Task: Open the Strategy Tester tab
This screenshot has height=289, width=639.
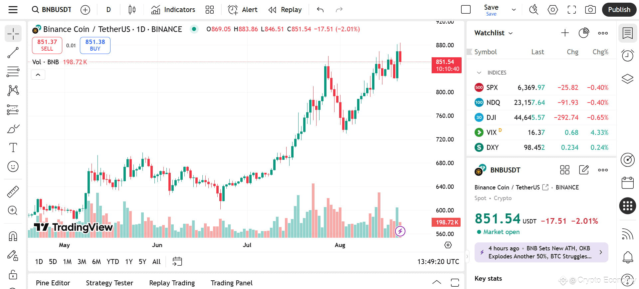Action: pos(109,283)
